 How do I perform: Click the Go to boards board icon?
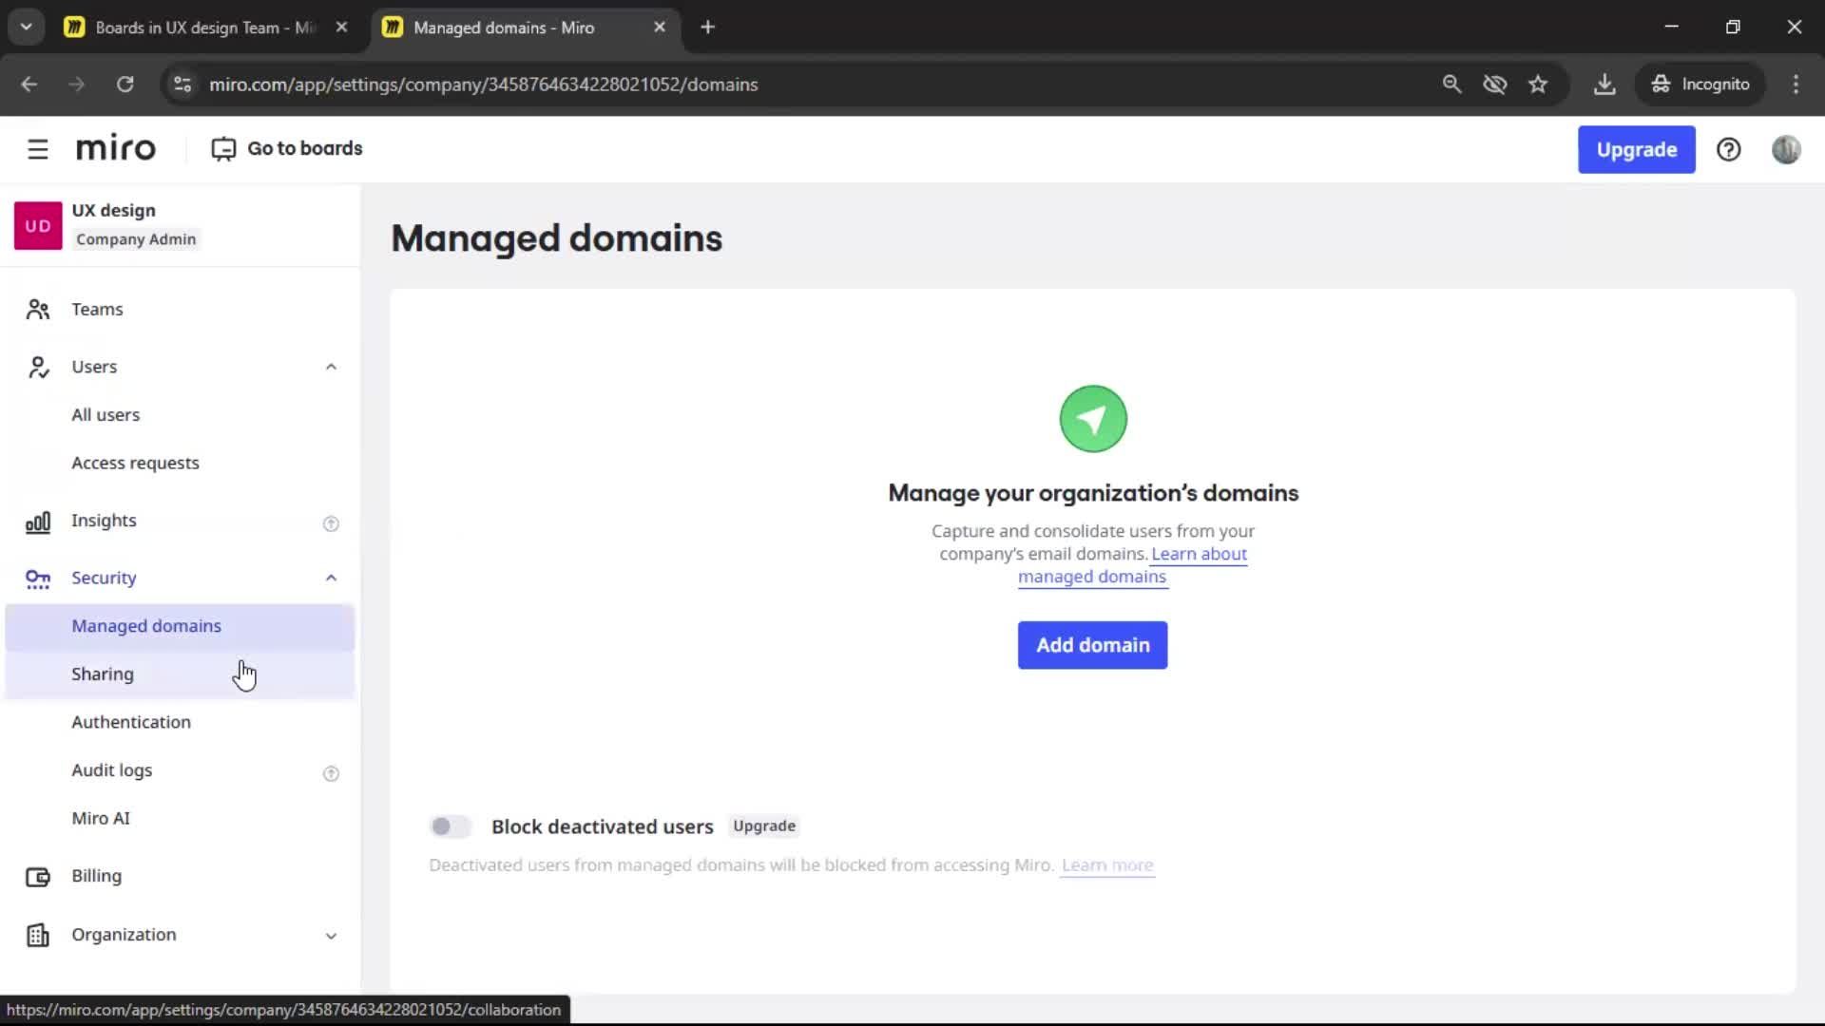[x=223, y=149]
